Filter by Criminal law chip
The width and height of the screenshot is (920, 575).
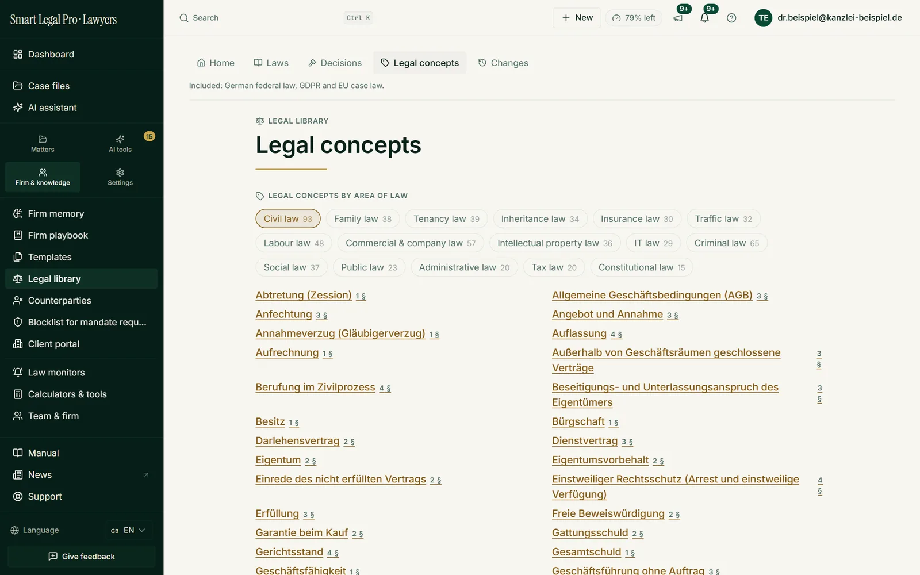727,243
